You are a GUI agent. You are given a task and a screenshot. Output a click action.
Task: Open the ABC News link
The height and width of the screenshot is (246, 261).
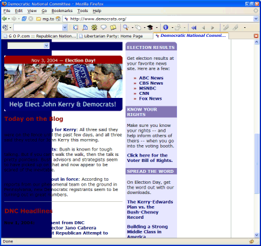coord(151,78)
